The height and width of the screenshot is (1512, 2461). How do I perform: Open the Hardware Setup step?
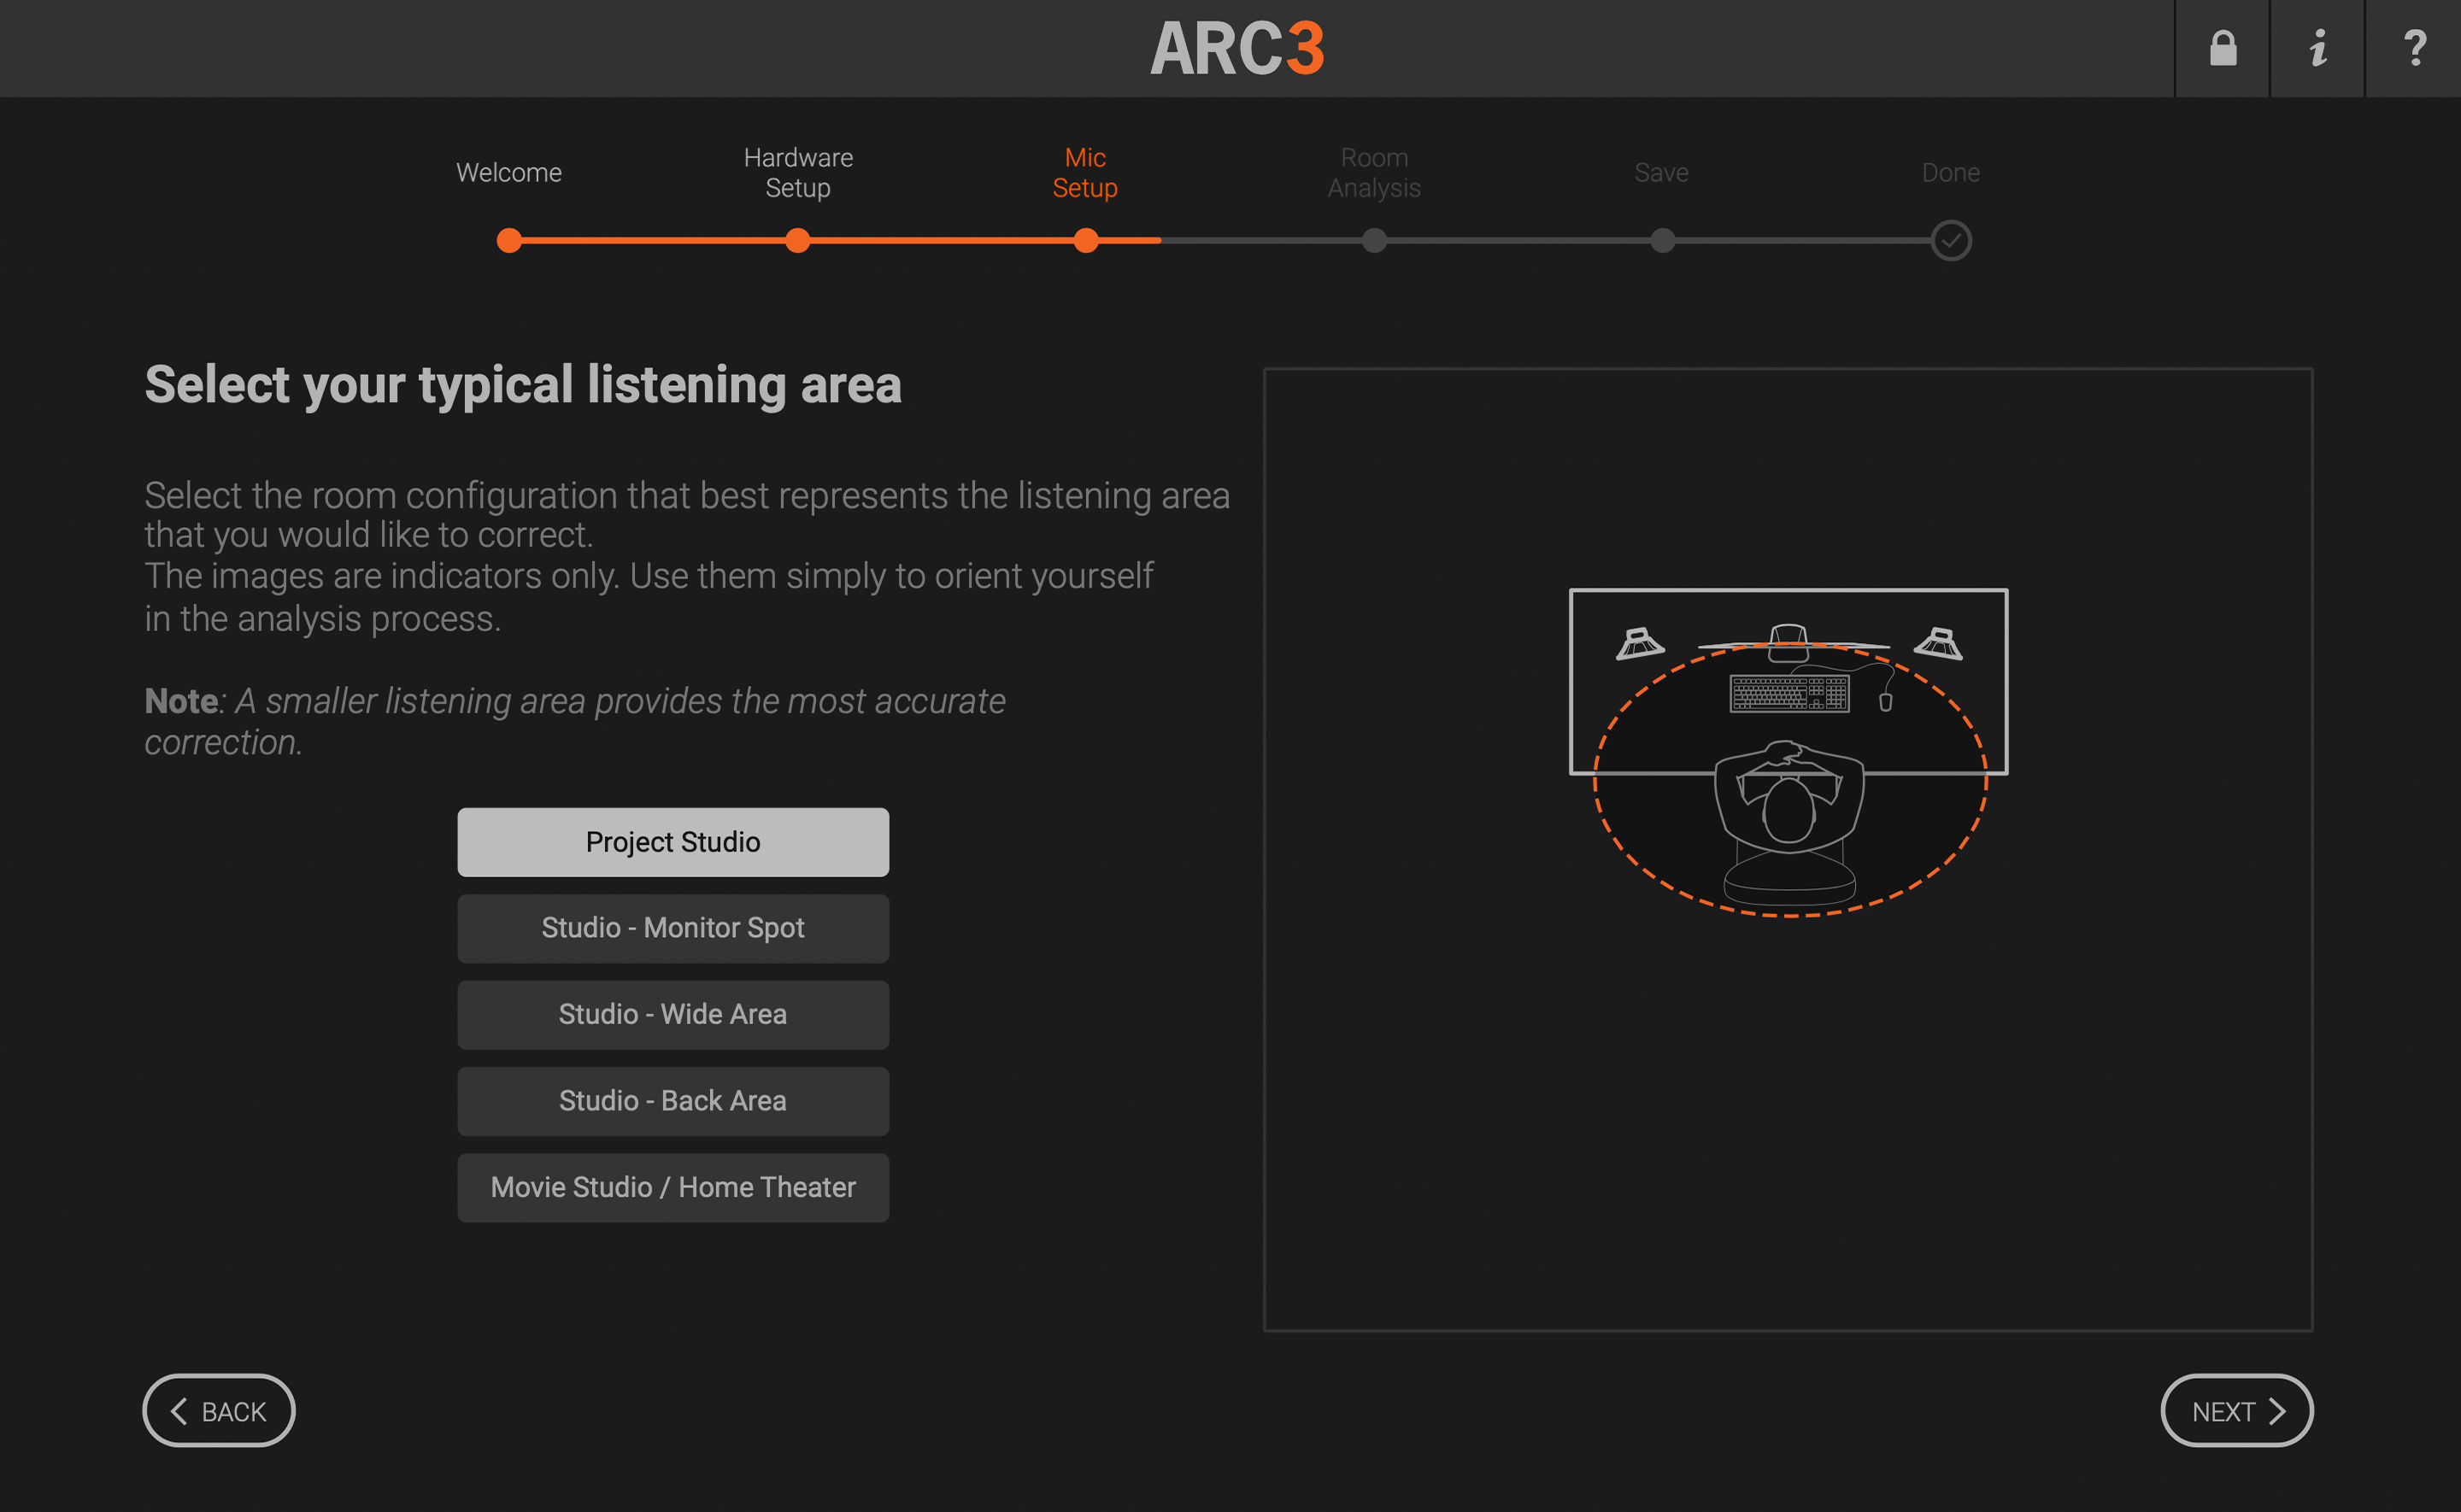pos(797,172)
